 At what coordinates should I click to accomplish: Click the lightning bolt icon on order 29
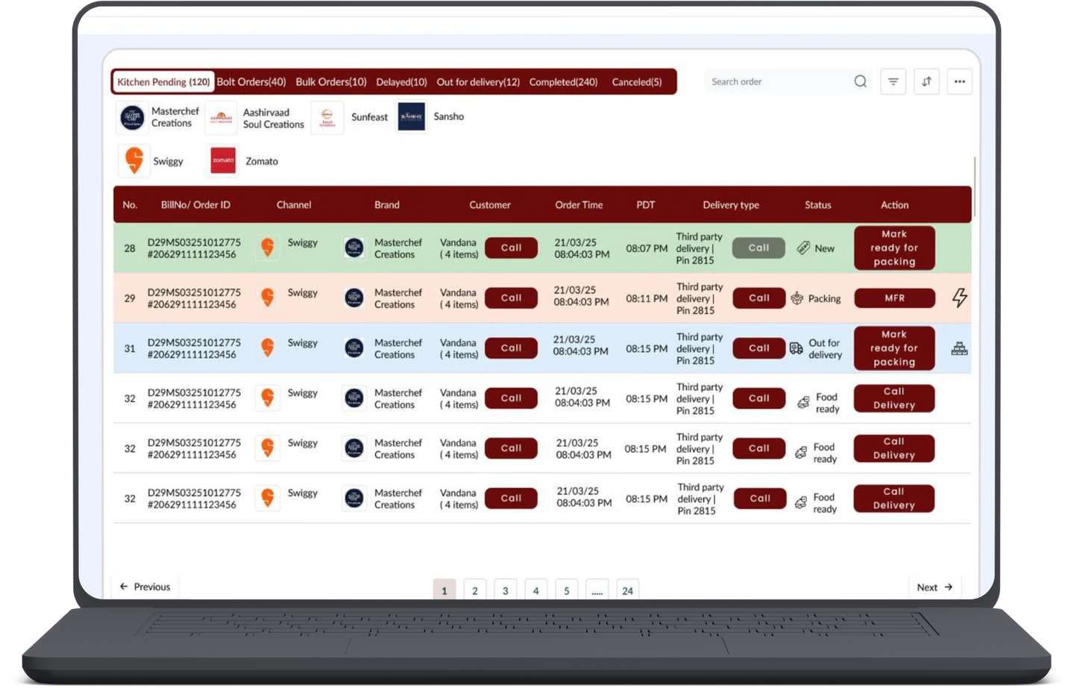point(959,297)
